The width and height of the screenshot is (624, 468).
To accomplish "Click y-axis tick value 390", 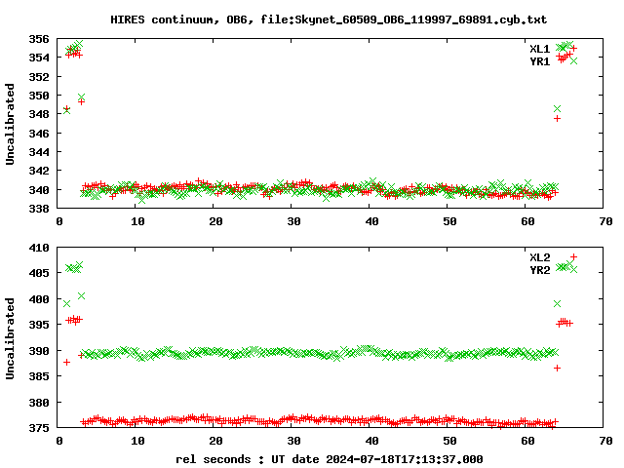I will [x=39, y=351].
